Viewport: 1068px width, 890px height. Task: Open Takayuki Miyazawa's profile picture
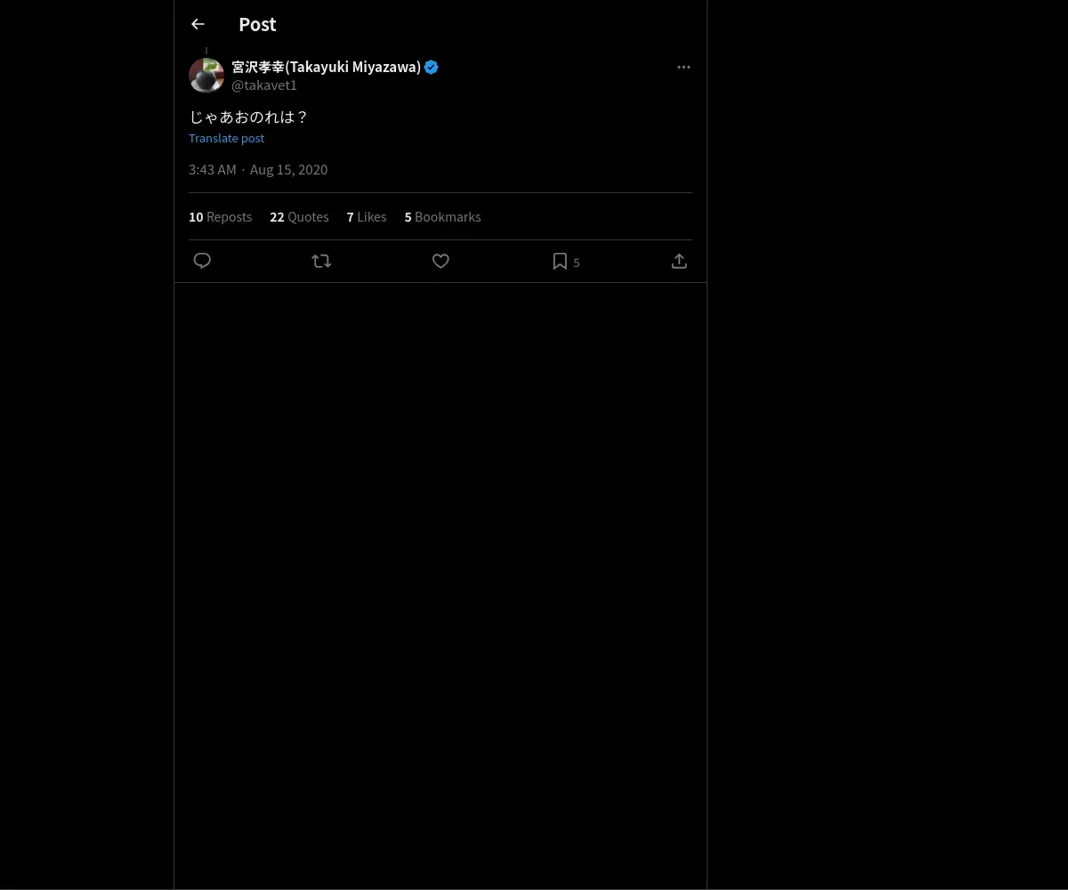(206, 76)
